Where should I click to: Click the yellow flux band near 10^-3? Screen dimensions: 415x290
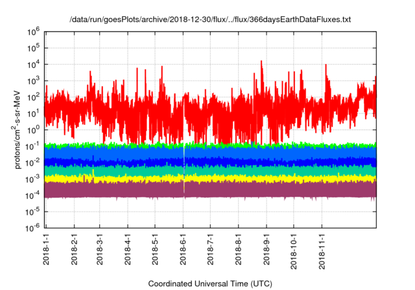pyautogui.click(x=210, y=179)
